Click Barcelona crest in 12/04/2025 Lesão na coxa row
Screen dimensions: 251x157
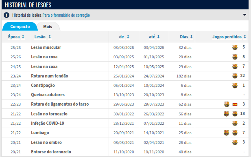(235, 66)
